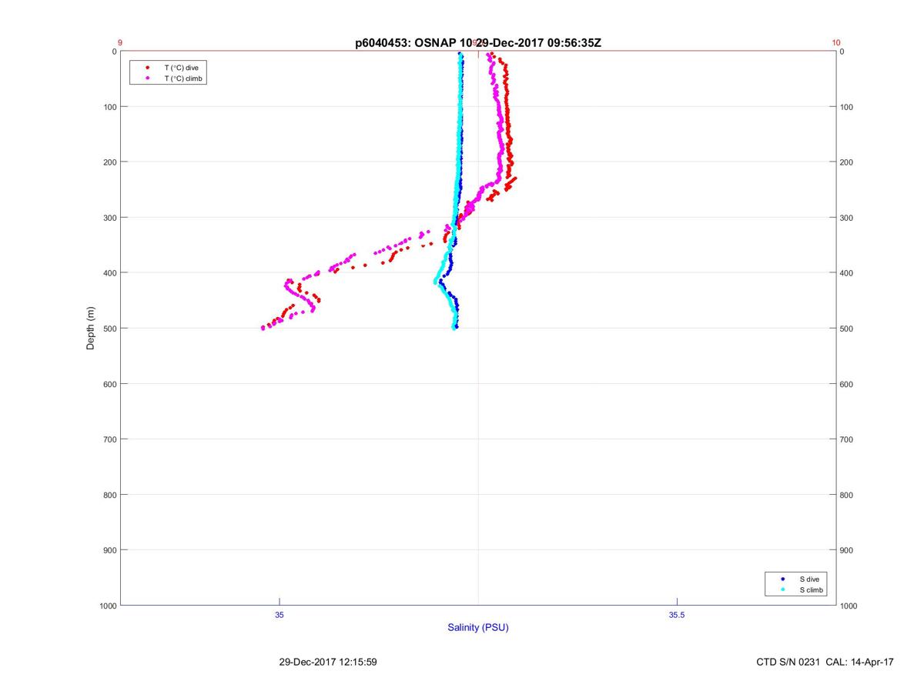Click the right-axis depth tick label 800
The height and width of the screenshot is (681, 924).
tap(847, 495)
